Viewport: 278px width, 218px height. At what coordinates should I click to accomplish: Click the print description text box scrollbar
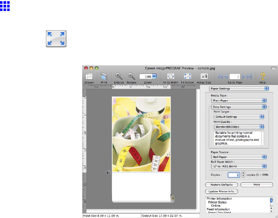(x=263, y=138)
